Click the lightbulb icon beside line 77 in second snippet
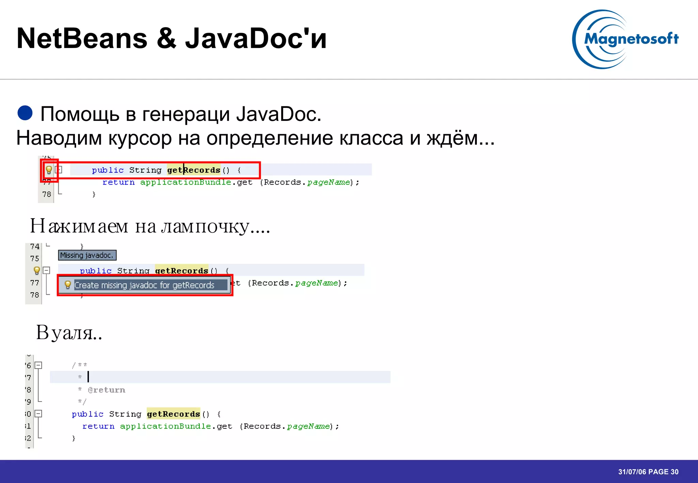The image size is (698, 483). coord(37,270)
